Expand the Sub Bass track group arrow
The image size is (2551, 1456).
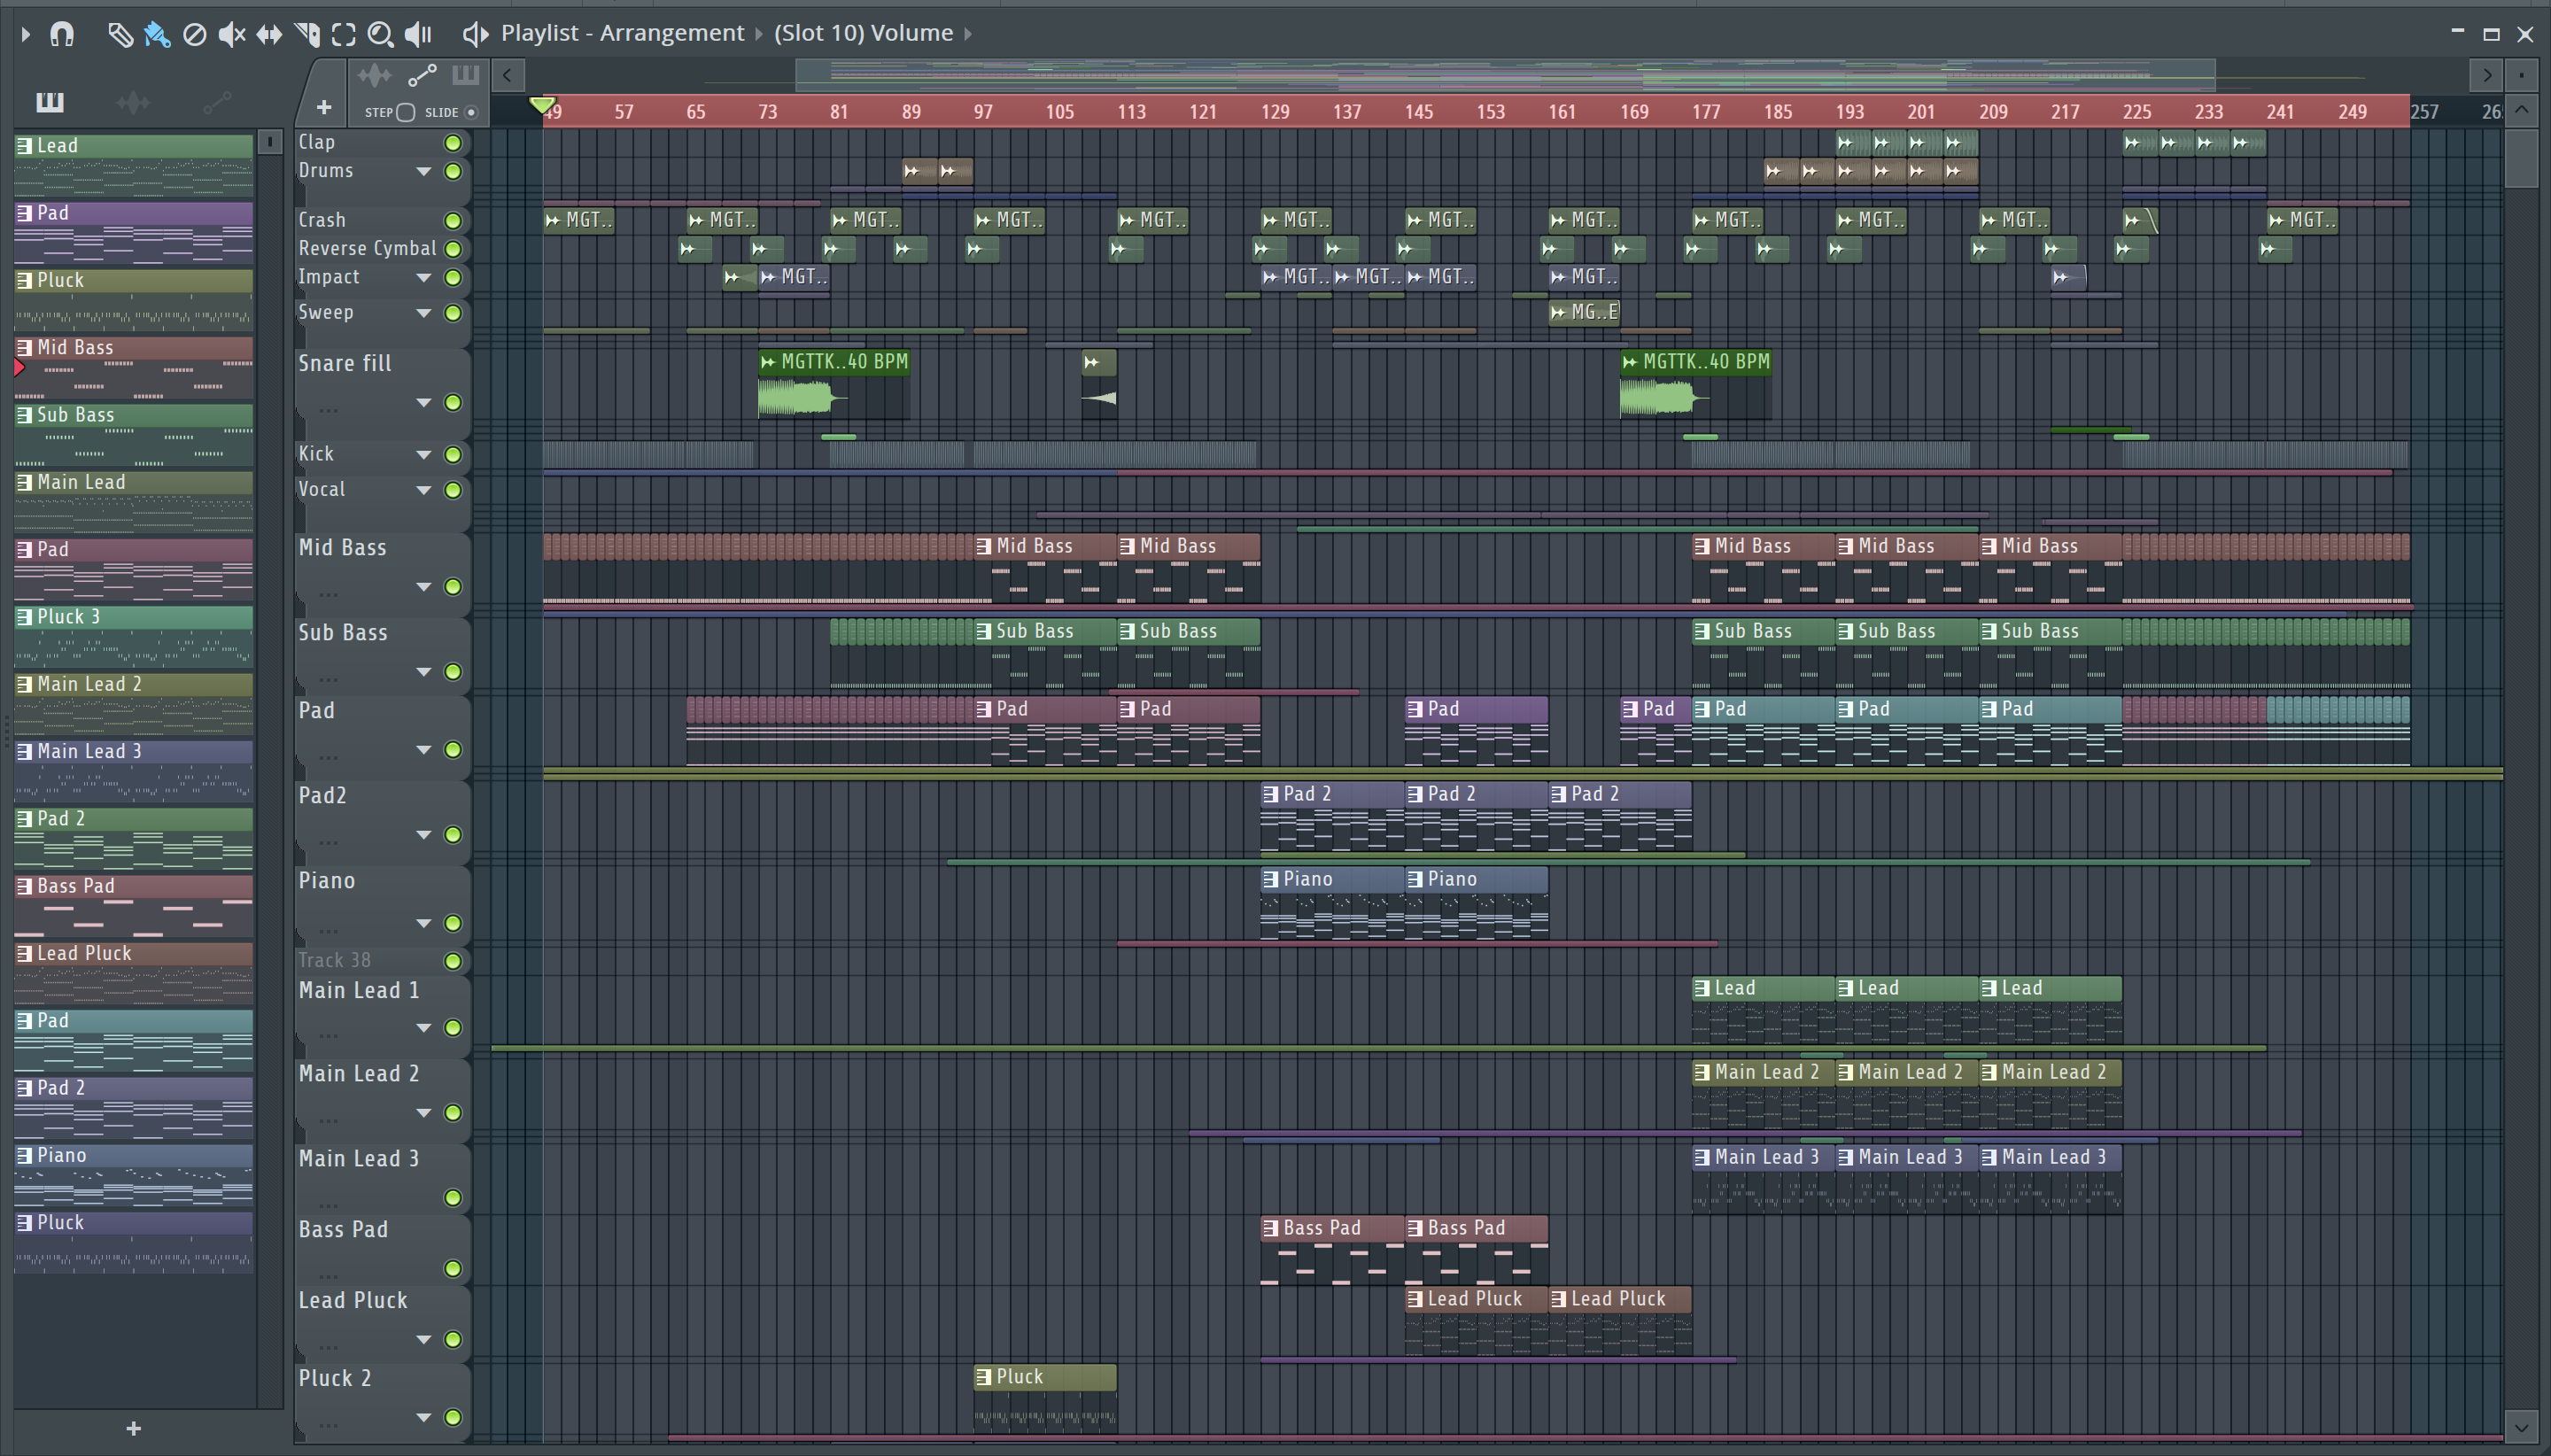click(x=424, y=672)
